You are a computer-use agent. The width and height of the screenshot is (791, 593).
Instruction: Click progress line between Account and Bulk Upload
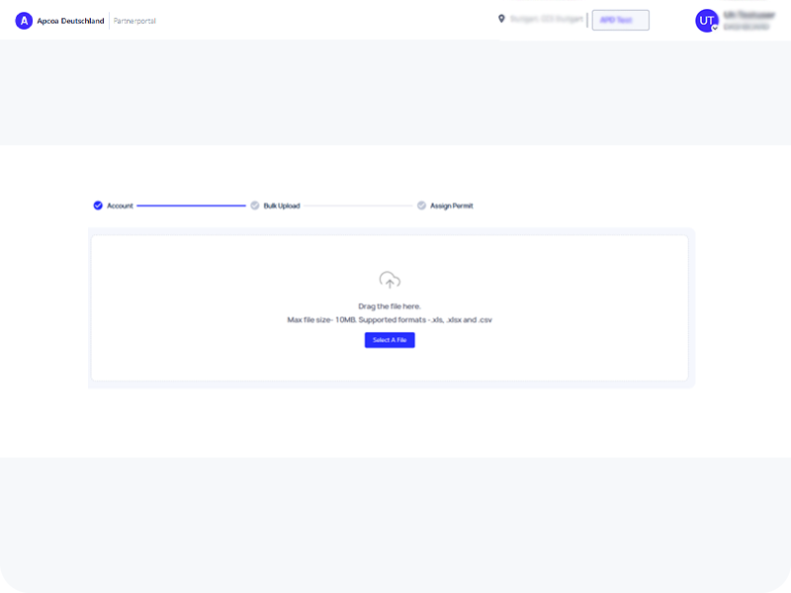[x=191, y=206]
